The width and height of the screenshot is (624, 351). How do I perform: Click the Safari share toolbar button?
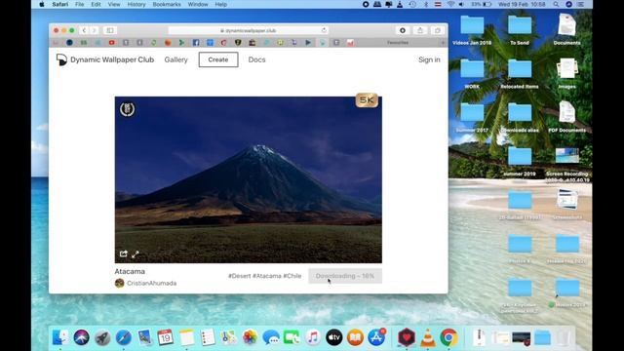(420, 30)
